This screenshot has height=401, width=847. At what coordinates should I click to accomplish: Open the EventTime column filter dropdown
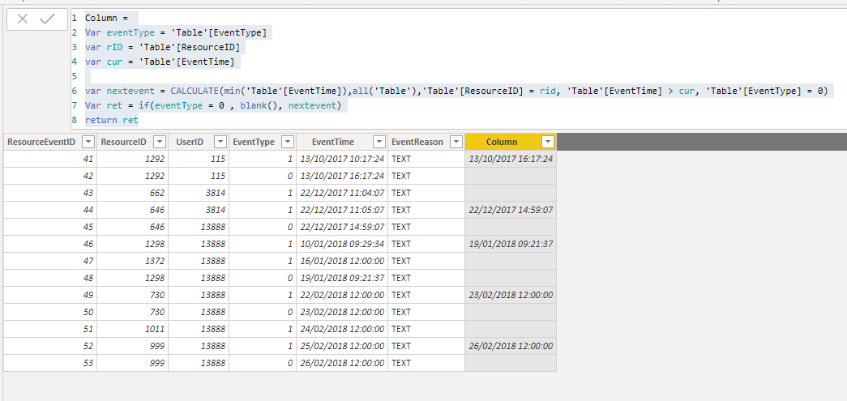[x=379, y=142]
